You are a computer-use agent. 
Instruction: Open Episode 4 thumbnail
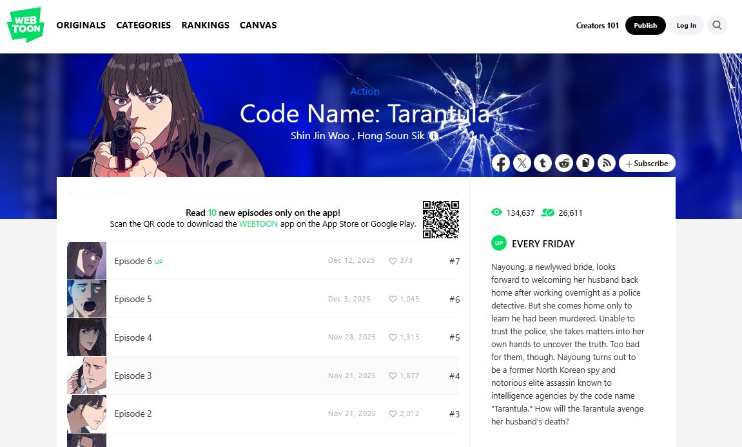click(x=86, y=338)
